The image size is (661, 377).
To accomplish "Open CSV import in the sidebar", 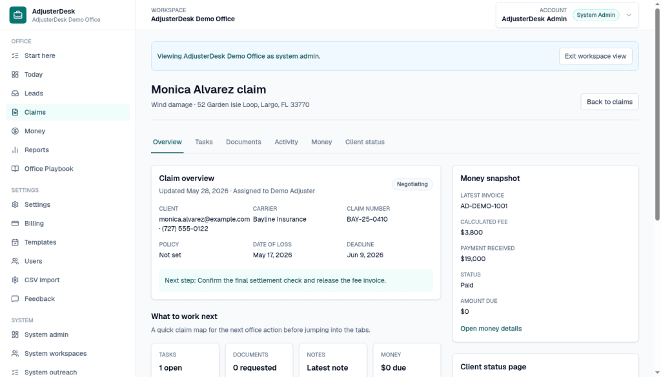I will coord(68,280).
